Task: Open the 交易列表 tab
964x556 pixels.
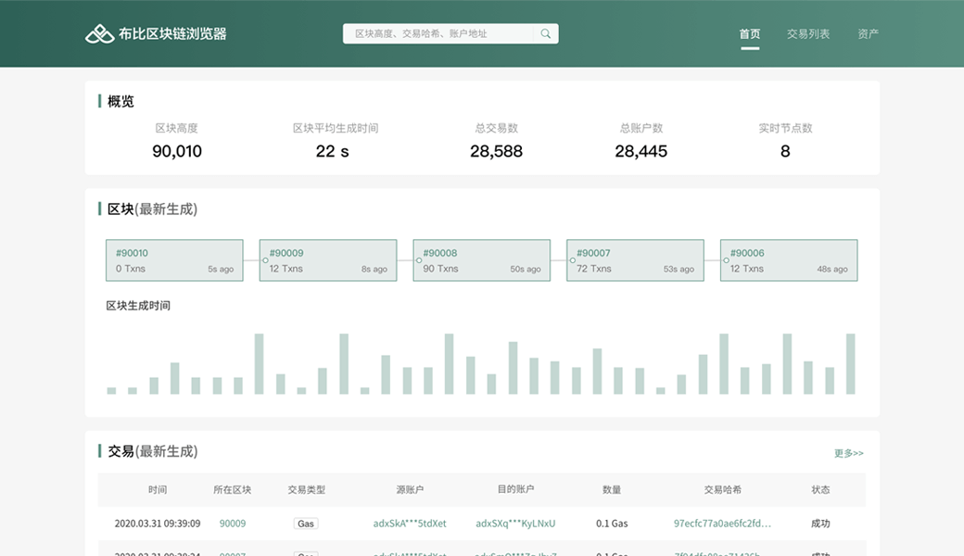Action: pos(808,34)
